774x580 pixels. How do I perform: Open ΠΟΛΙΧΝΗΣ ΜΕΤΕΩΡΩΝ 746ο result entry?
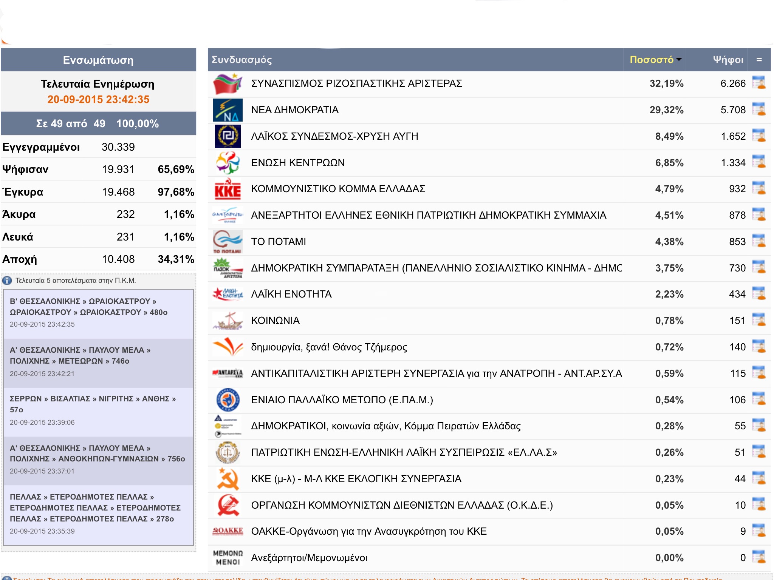pyautogui.click(x=99, y=363)
